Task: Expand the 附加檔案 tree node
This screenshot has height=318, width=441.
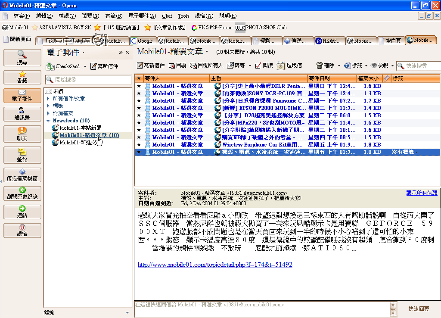Action: (x=48, y=113)
